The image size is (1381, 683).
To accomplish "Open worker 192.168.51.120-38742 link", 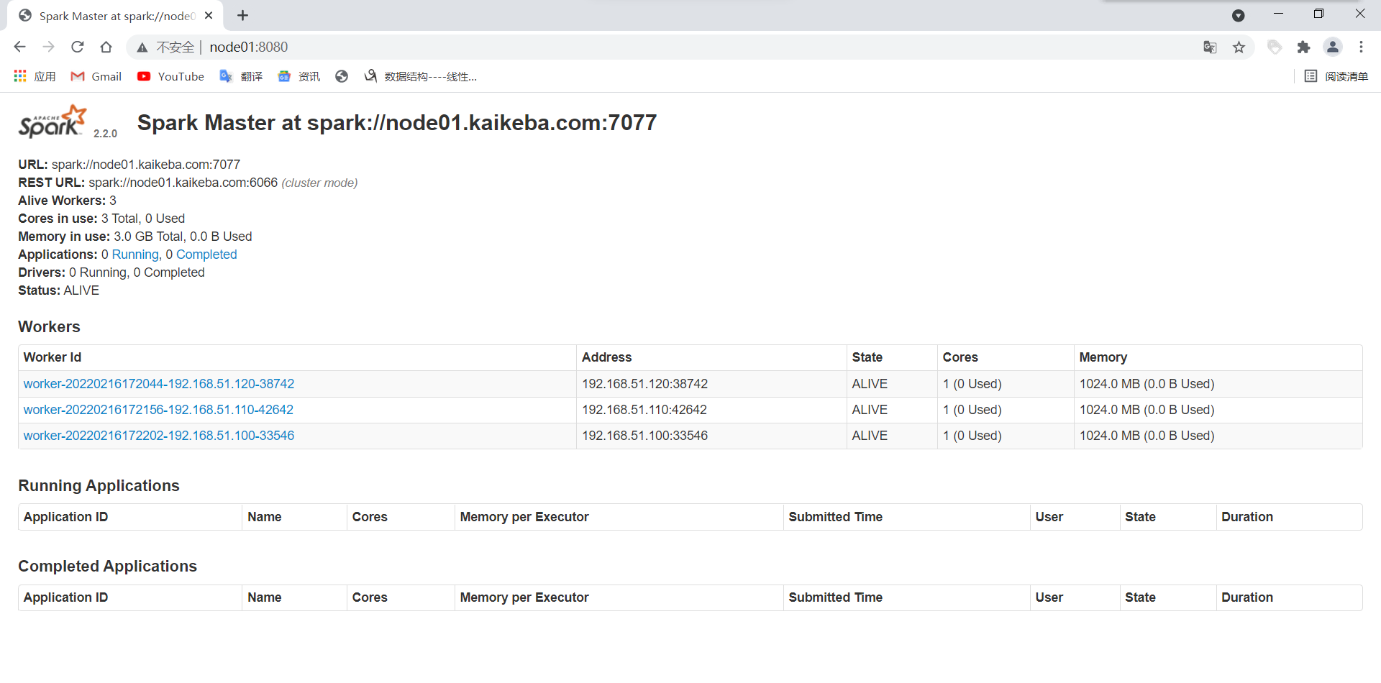I will coord(159,384).
